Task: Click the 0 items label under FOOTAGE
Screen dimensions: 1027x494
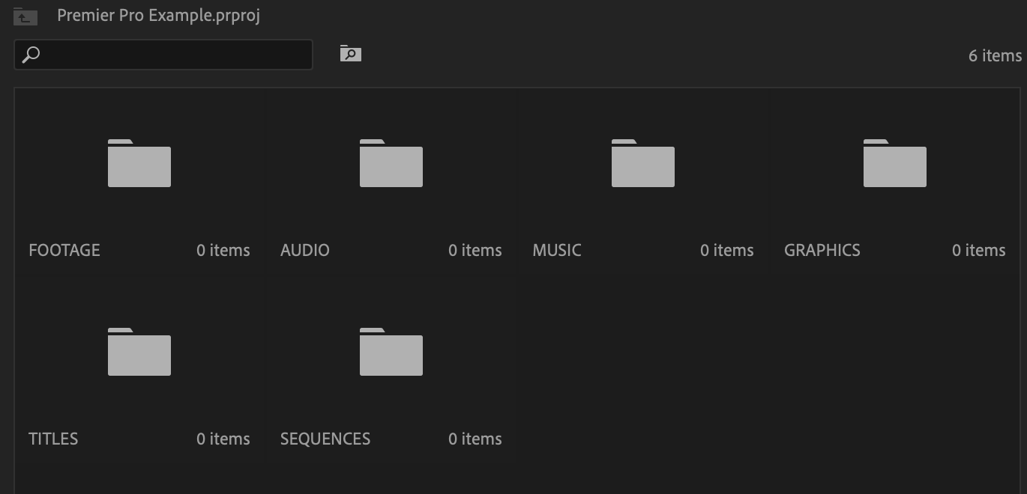Action: pos(223,250)
